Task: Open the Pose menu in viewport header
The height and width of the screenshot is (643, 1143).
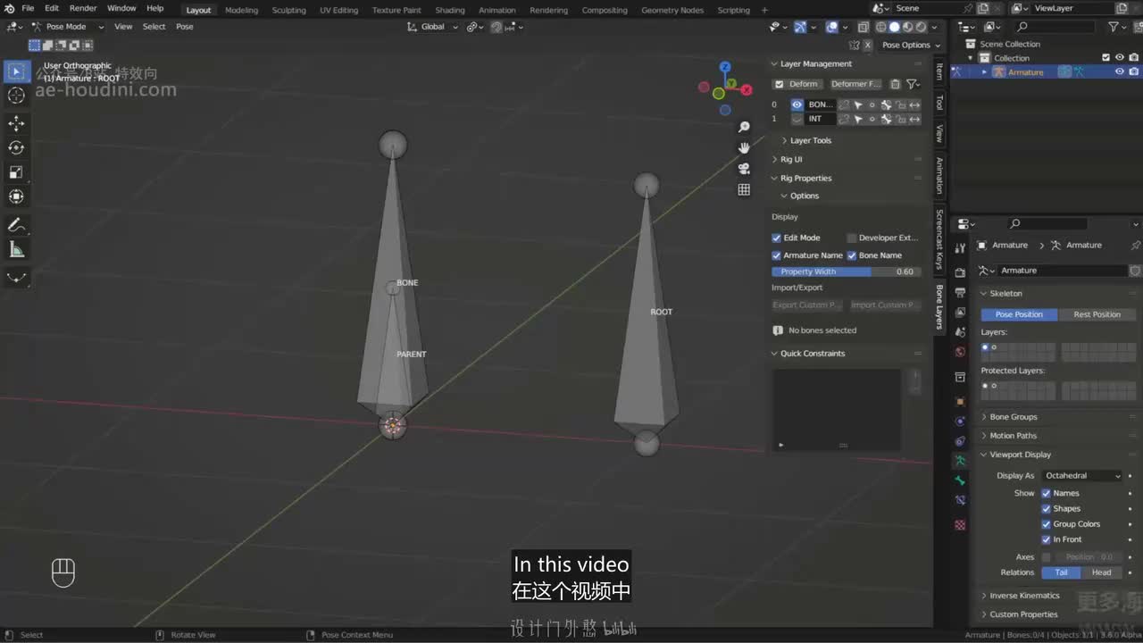Action: tap(184, 27)
